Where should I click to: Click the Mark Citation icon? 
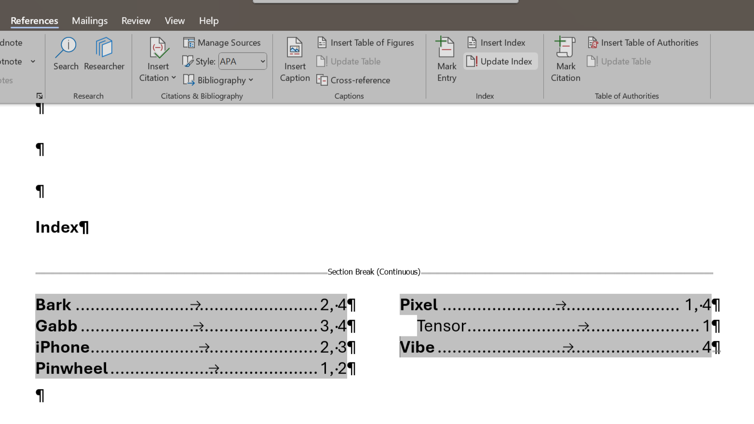(565, 47)
